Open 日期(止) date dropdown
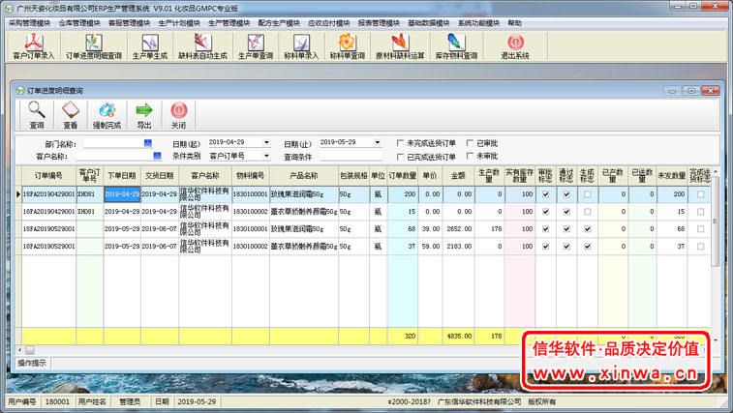 (378, 142)
